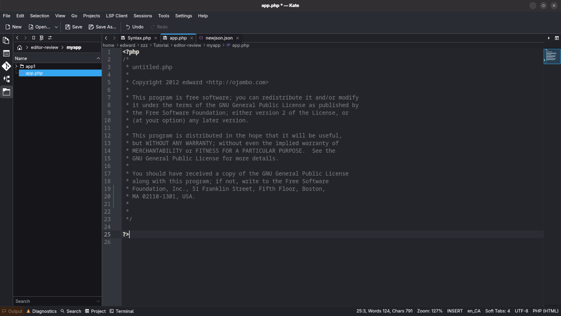Toggle the Terminal panel

click(x=122, y=311)
